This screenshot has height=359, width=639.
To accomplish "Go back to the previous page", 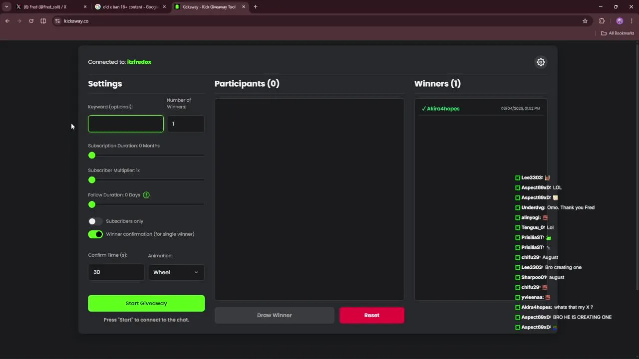I will coord(7,21).
